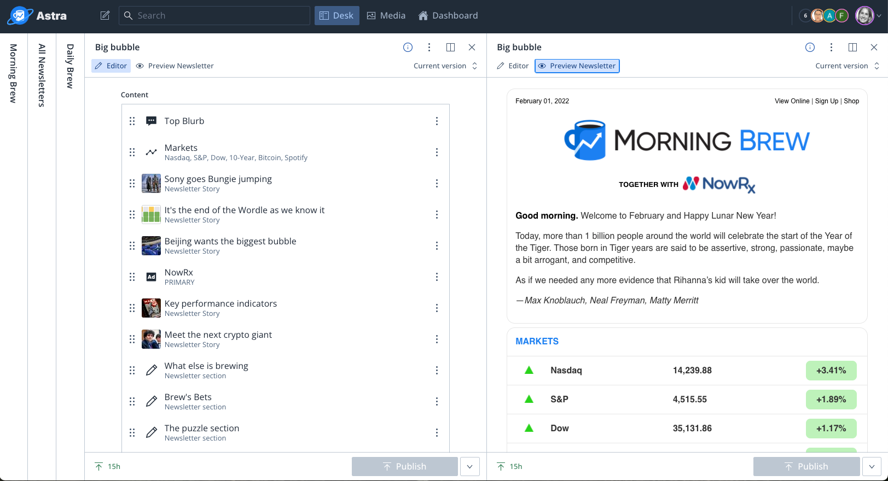Open more options menu in right panel header
888x481 pixels.
point(831,47)
